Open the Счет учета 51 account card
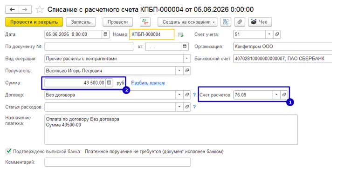 coord(277,34)
